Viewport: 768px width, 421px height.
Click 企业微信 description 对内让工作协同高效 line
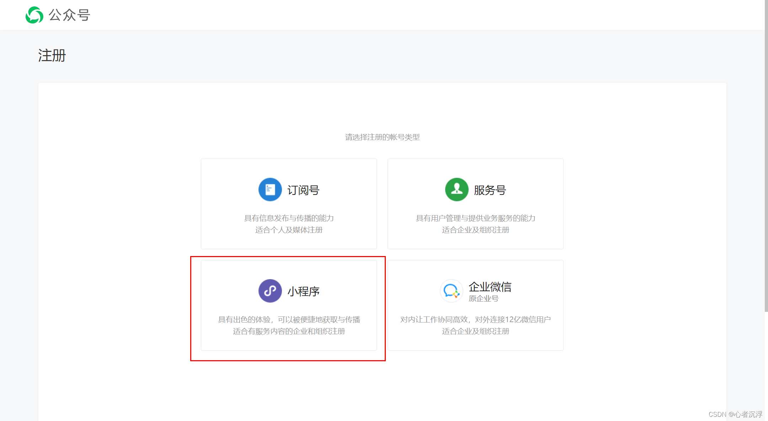475,319
